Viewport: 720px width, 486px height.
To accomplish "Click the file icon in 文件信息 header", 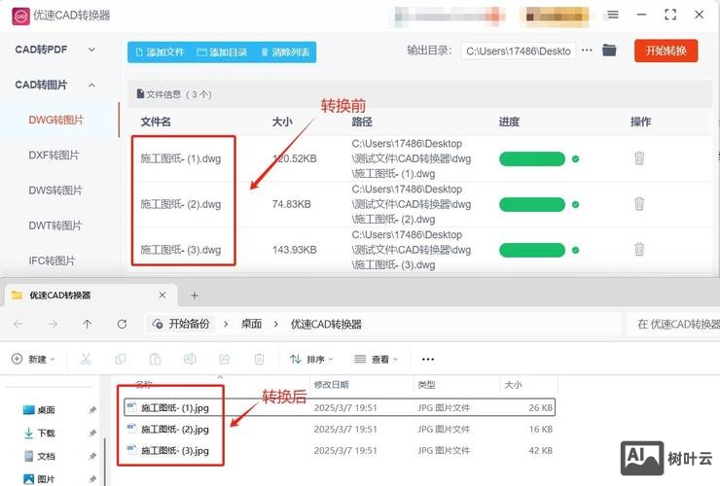I will click(x=140, y=94).
